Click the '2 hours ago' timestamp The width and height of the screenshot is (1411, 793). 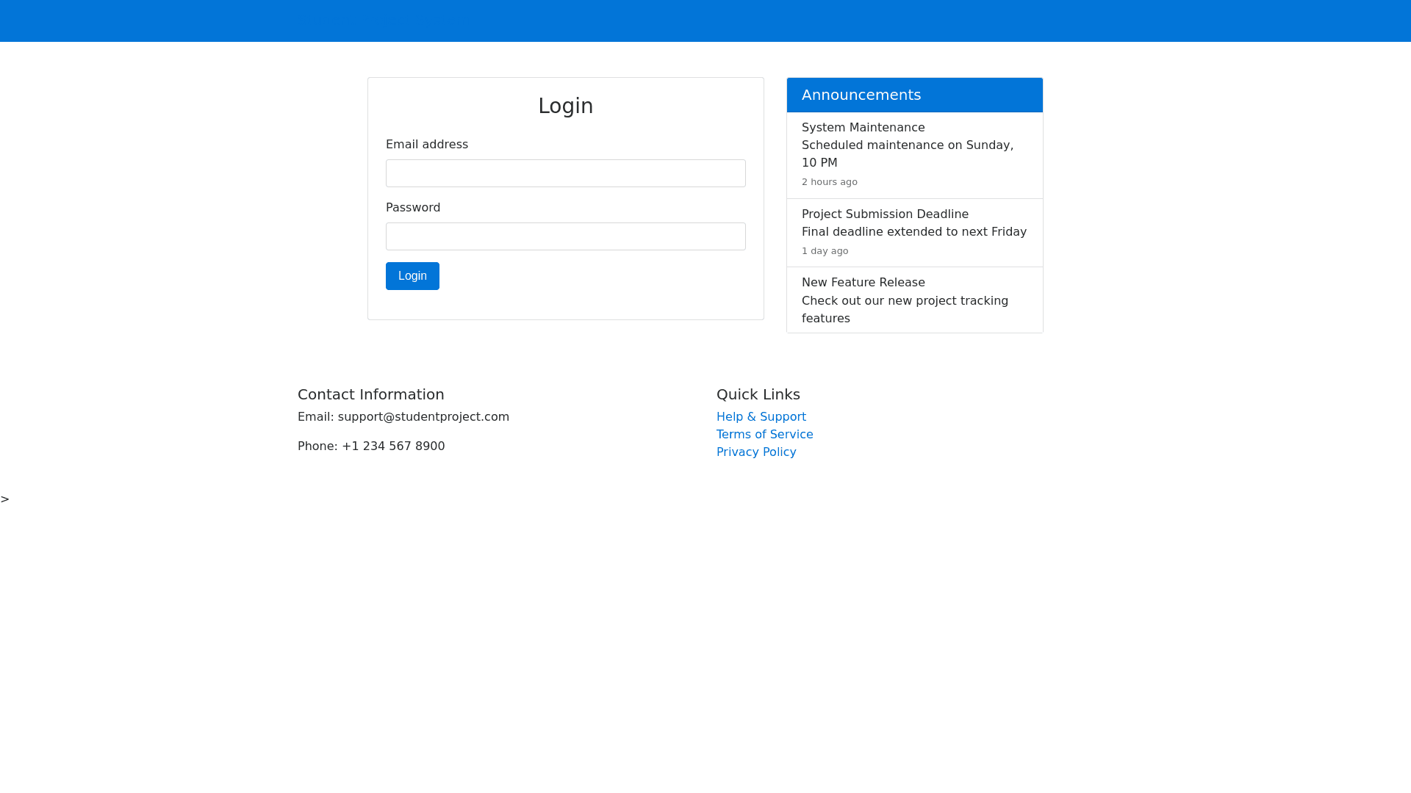pyautogui.click(x=829, y=182)
